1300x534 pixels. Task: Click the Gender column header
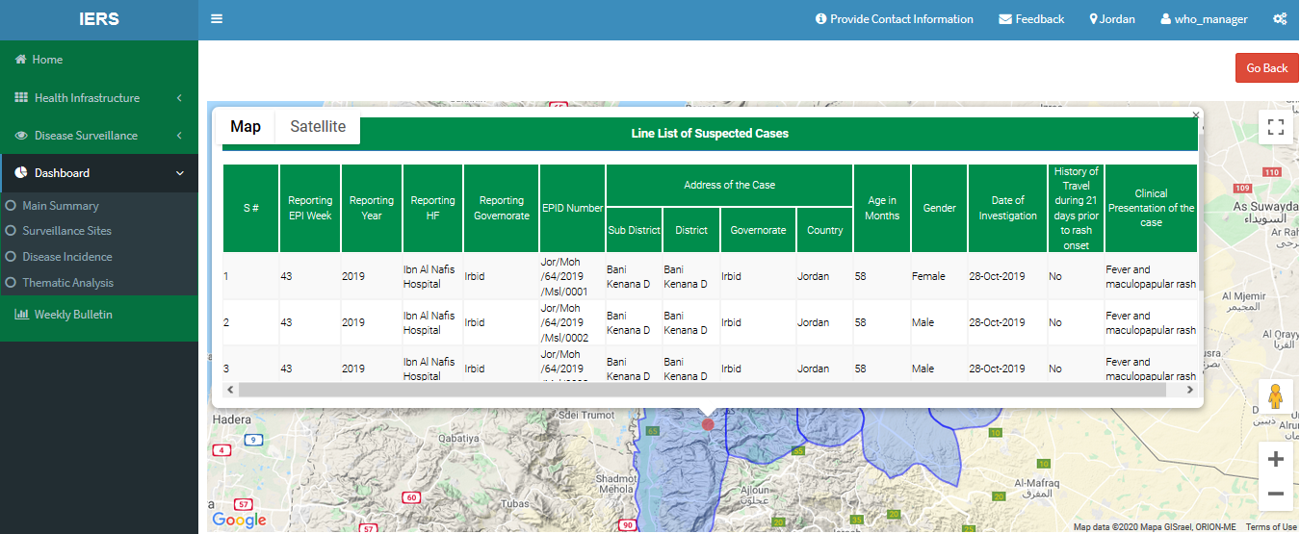click(x=940, y=208)
